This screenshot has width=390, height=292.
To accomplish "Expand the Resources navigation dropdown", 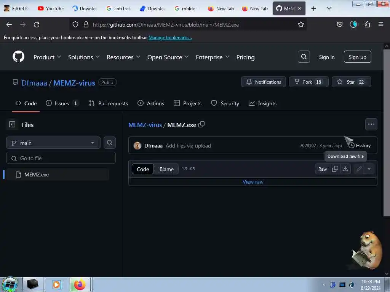I will (123, 57).
